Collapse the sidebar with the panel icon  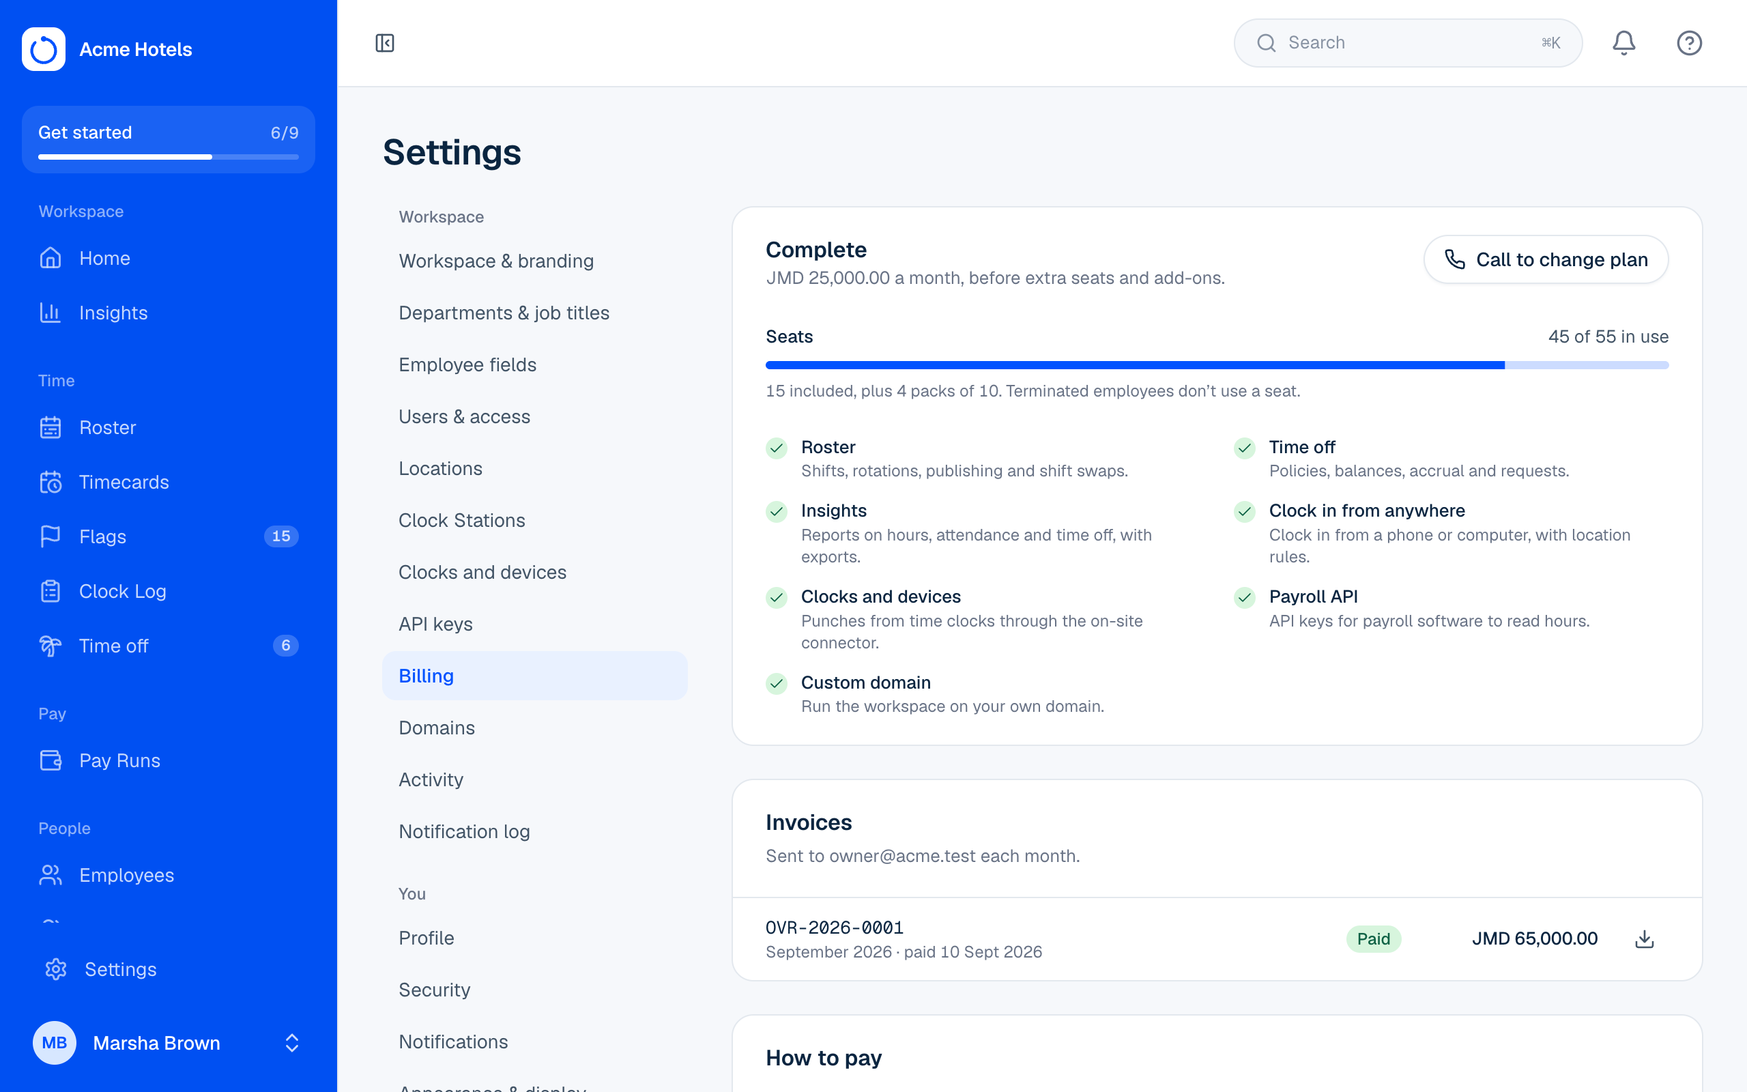pos(385,43)
